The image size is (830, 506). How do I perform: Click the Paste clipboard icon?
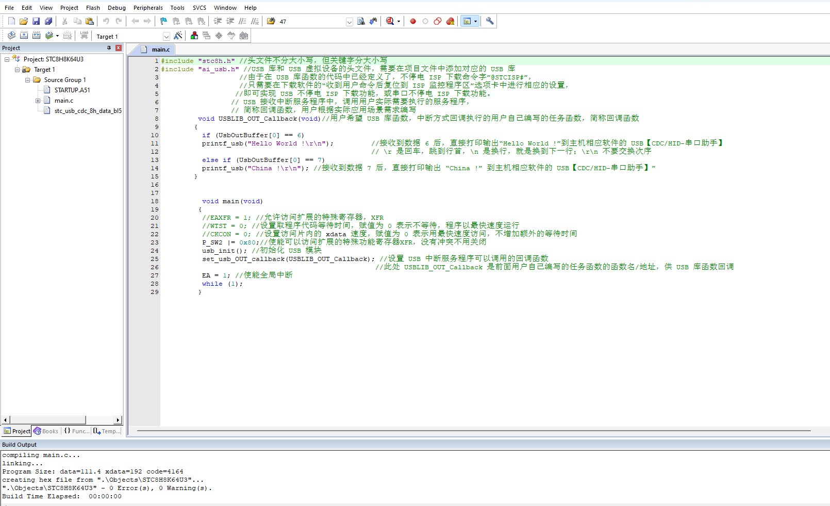[x=90, y=21]
